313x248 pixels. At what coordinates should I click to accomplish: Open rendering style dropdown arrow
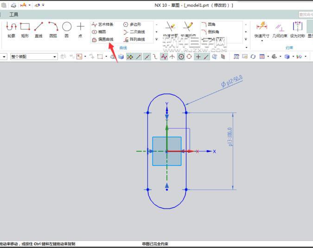[x=281, y=57]
